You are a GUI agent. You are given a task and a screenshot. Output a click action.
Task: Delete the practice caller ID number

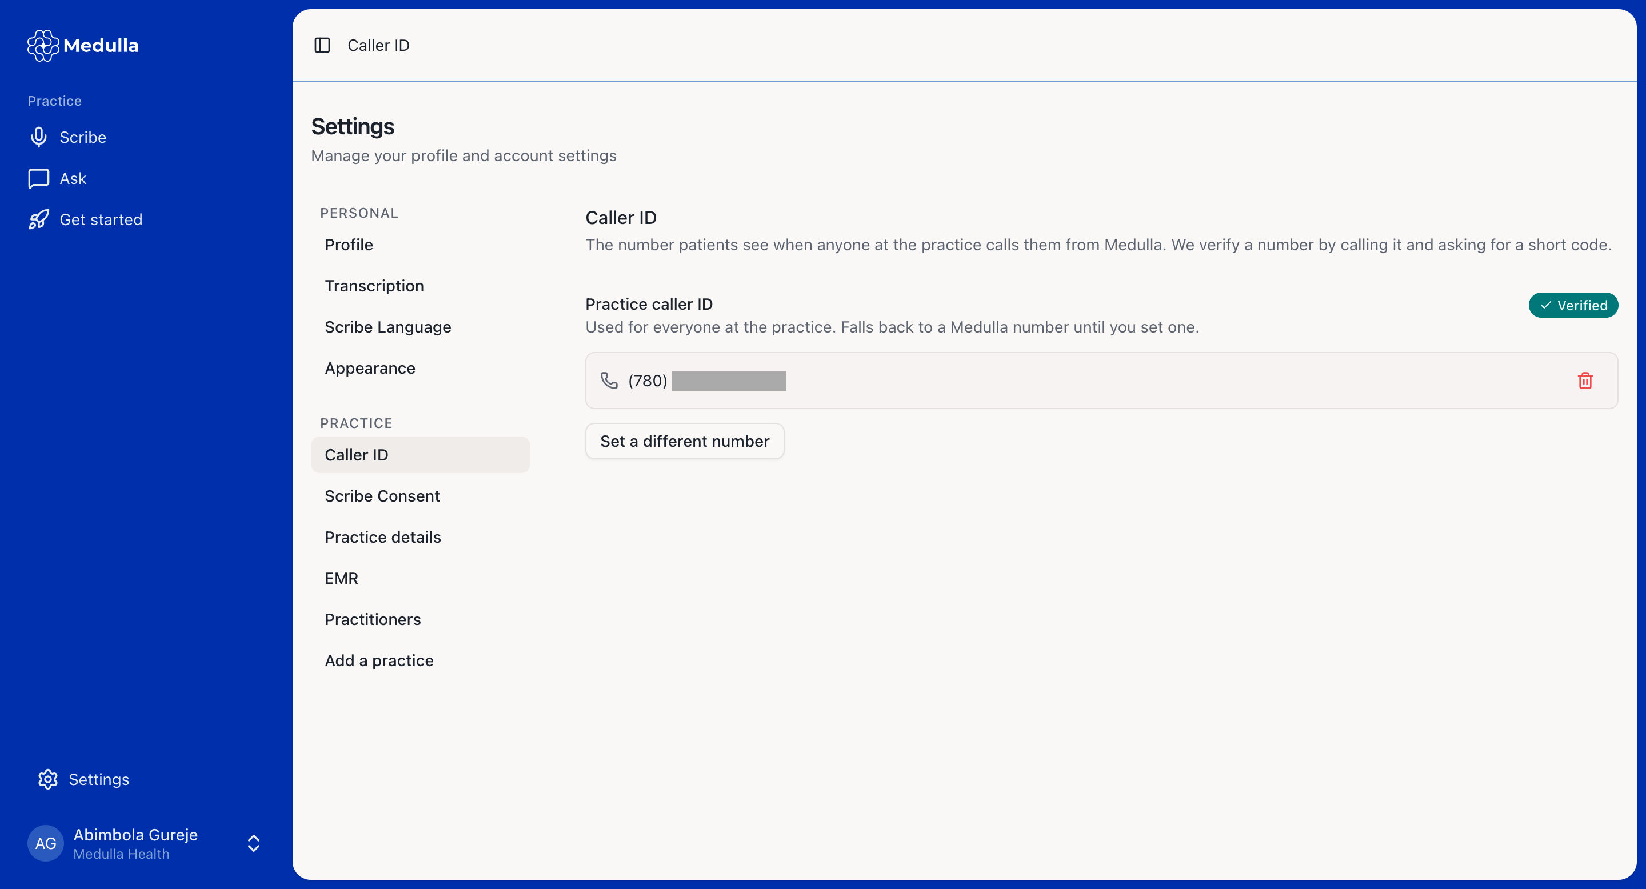pos(1585,381)
